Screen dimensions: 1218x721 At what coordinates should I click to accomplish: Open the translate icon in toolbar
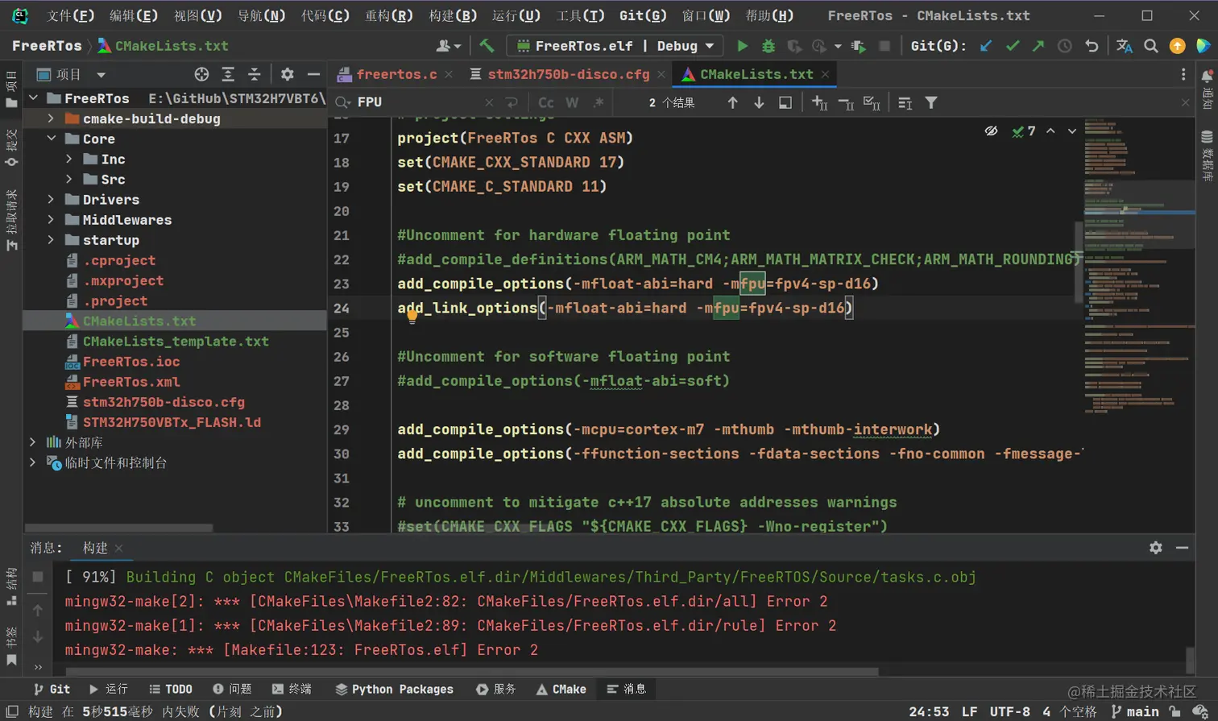(x=1125, y=46)
